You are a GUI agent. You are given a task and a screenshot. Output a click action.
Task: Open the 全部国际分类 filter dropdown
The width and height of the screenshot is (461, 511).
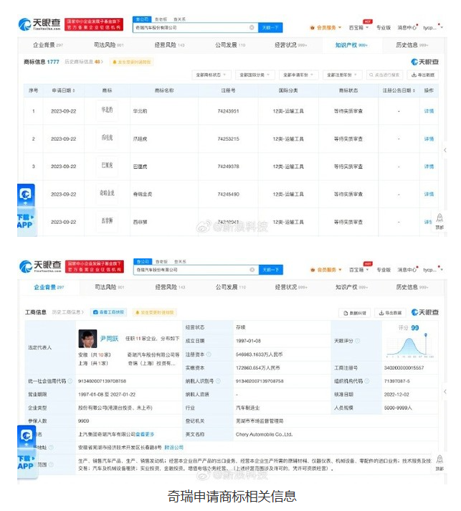[x=255, y=75]
